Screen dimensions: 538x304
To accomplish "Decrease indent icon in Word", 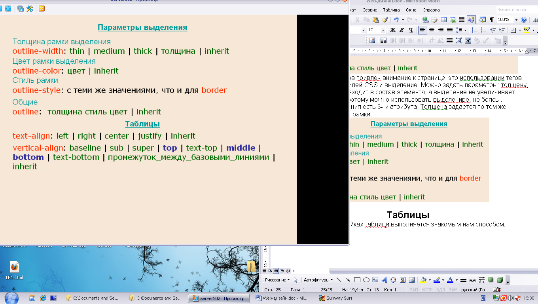I will click(493, 30).
